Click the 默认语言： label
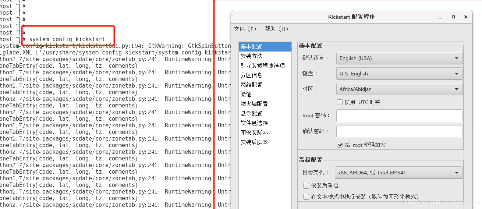 [x=316, y=58]
